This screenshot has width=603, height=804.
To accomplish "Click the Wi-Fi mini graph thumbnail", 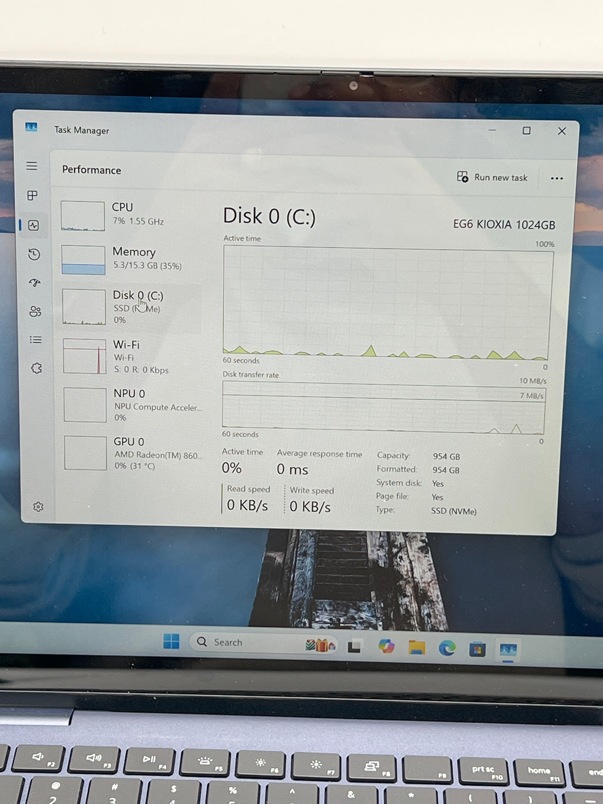I will pos(84,356).
